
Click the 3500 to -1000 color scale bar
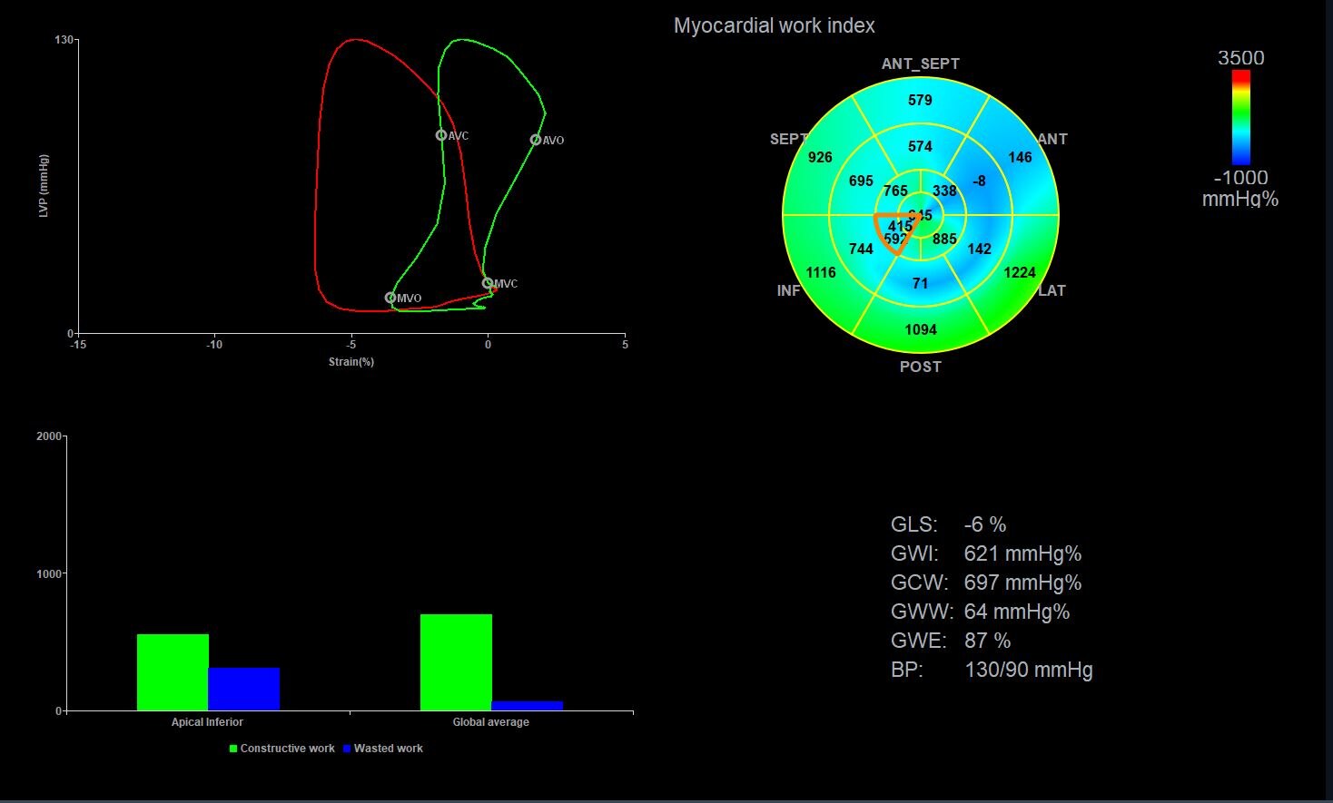click(x=1240, y=118)
